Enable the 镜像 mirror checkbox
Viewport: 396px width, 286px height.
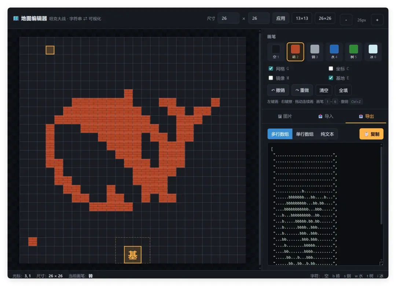click(x=271, y=78)
